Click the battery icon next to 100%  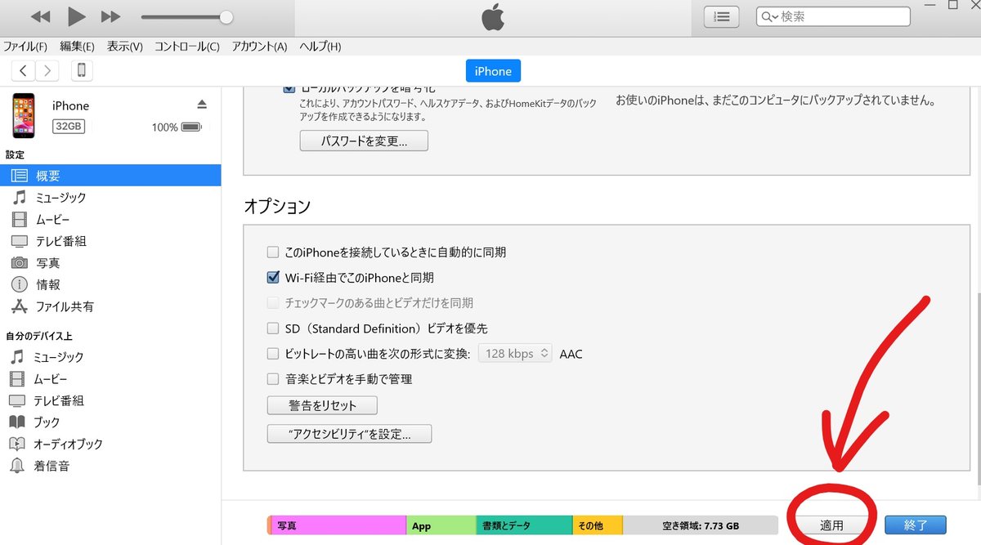(191, 127)
